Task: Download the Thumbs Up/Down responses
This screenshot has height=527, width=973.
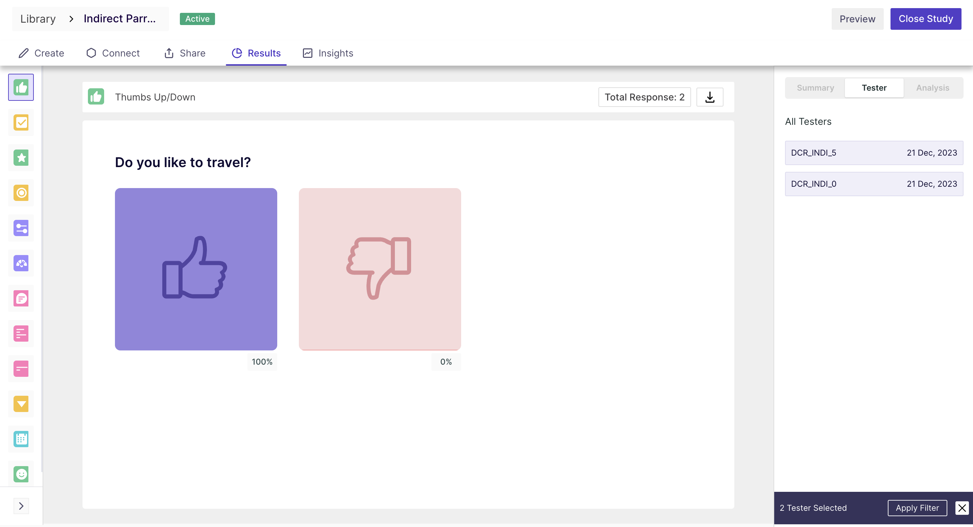Action: [710, 97]
